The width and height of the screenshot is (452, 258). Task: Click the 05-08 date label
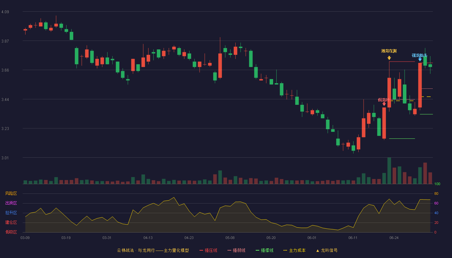click(x=230, y=238)
